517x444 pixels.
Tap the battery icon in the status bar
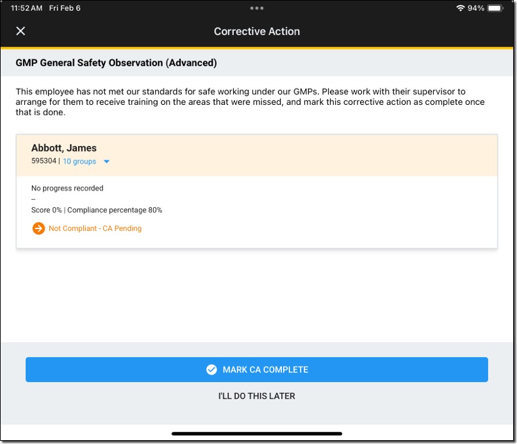pos(495,8)
